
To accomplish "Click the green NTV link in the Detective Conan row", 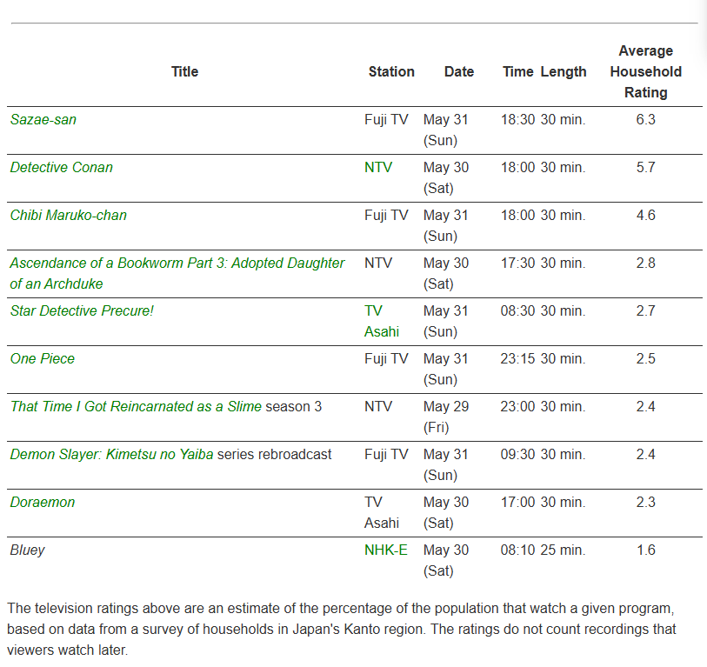I will point(378,167).
